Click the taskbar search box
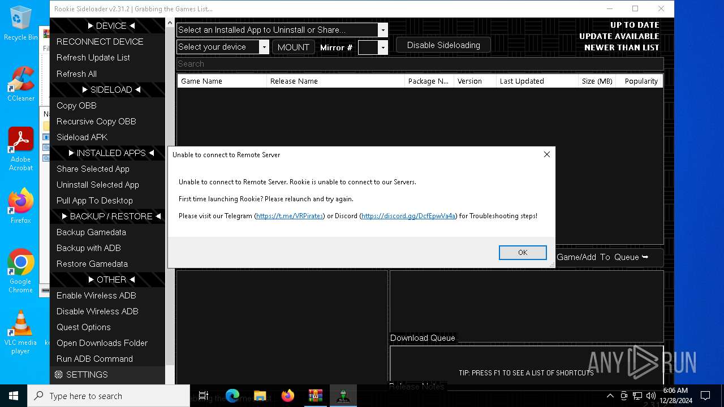 pyautogui.click(x=109, y=396)
